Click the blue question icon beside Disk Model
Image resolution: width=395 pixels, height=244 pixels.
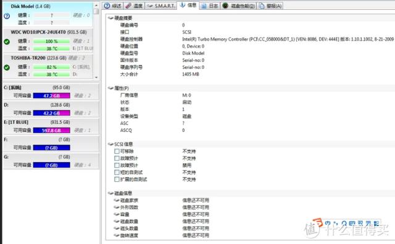click(7, 16)
